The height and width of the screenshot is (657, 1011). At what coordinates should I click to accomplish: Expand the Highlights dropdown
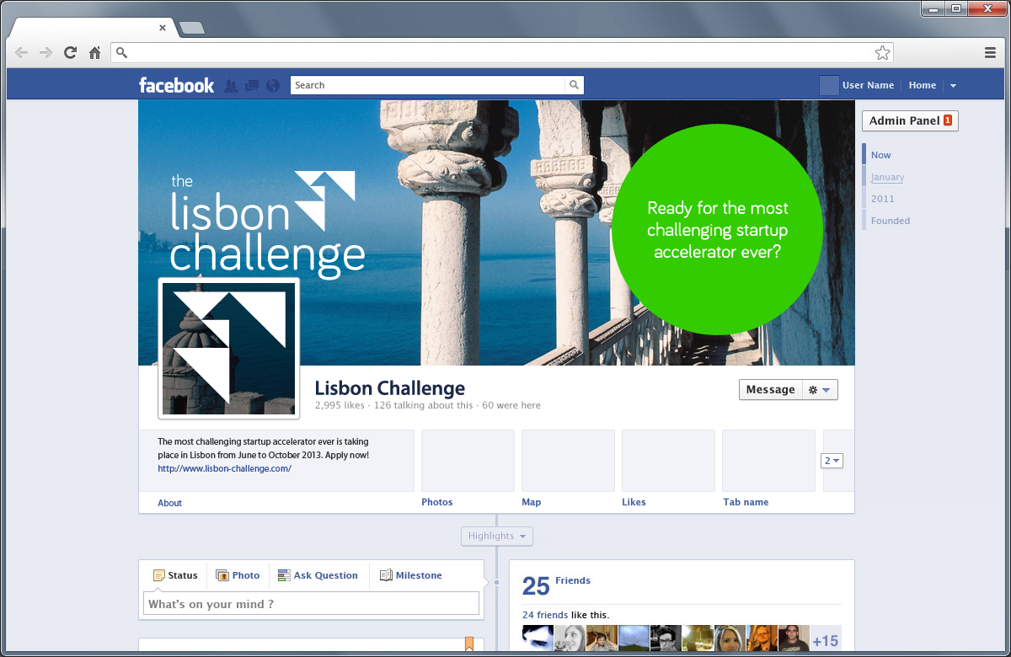click(x=496, y=536)
